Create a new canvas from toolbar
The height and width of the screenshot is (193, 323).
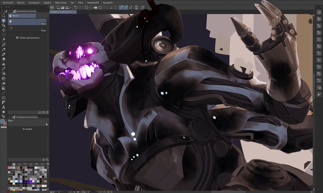click(58, 8)
